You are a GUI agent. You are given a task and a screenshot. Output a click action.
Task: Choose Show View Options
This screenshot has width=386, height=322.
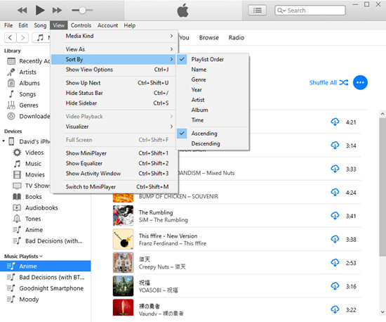[114, 70]
